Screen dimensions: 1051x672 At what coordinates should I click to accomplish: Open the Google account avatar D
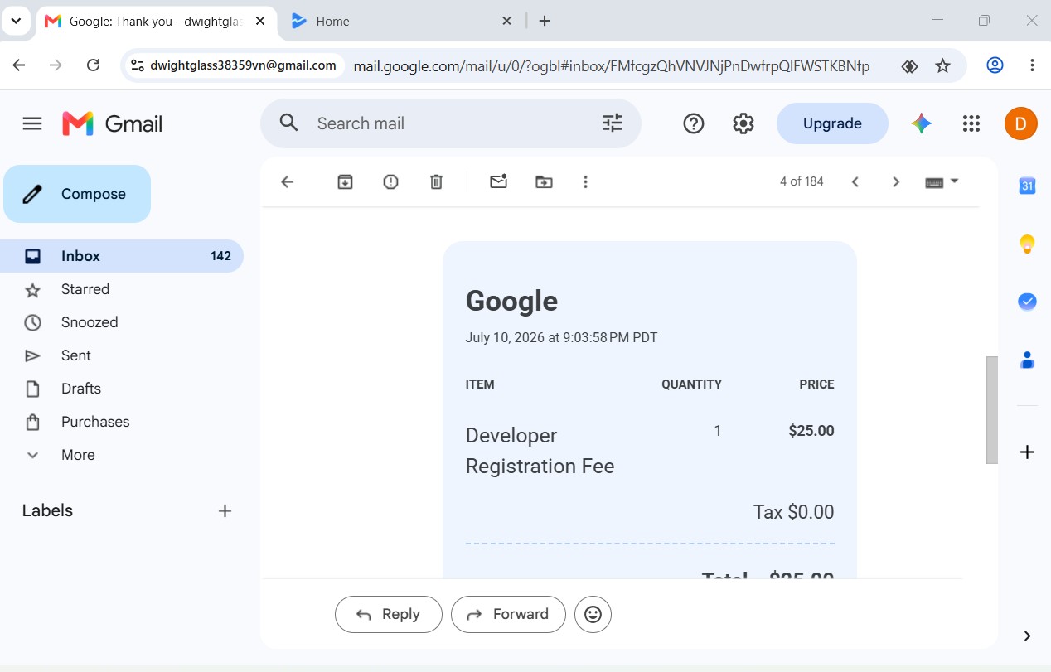pyautogui.click(x=1020, y=123)
